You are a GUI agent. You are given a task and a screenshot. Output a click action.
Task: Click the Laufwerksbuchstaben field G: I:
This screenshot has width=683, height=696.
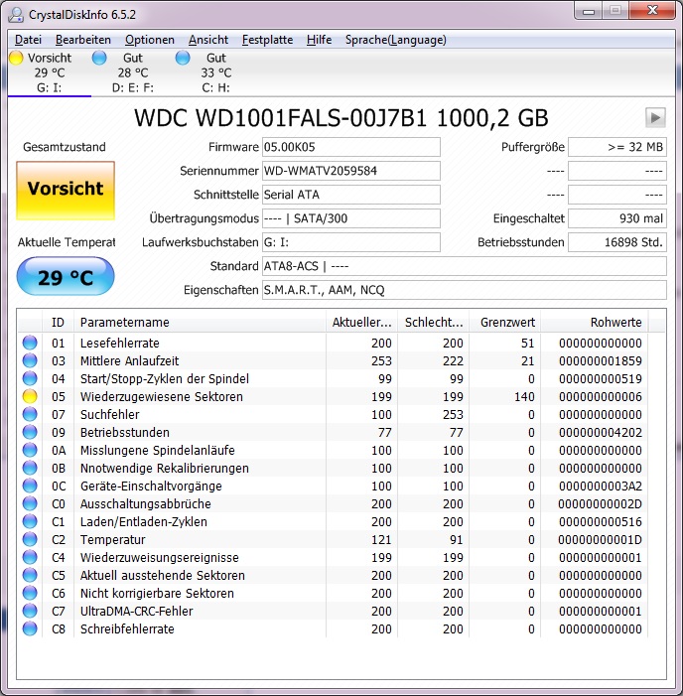tap(351, 242)
